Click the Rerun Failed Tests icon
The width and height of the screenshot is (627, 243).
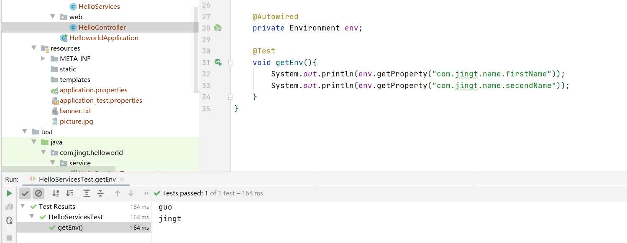(9, 207)
